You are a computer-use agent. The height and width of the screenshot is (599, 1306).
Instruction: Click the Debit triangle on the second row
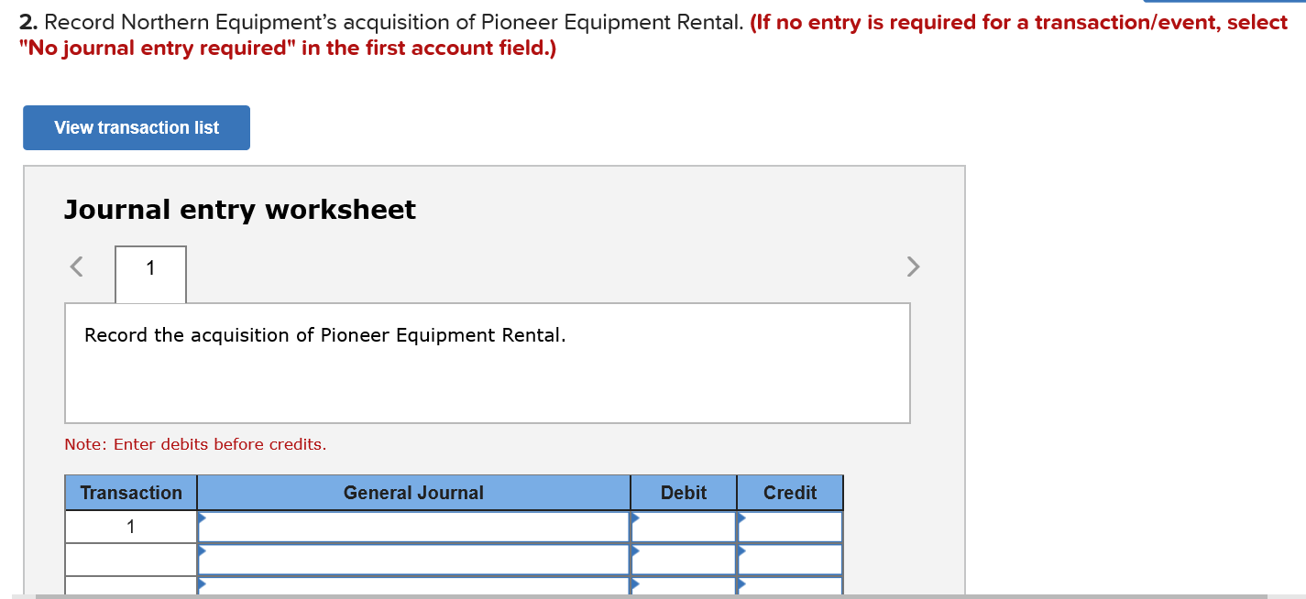pyautogui.click(x=633, y=552)
